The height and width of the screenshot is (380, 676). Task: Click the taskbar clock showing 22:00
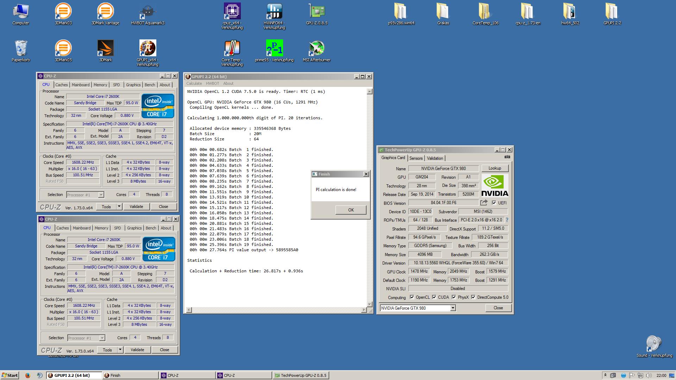[661, 375]
